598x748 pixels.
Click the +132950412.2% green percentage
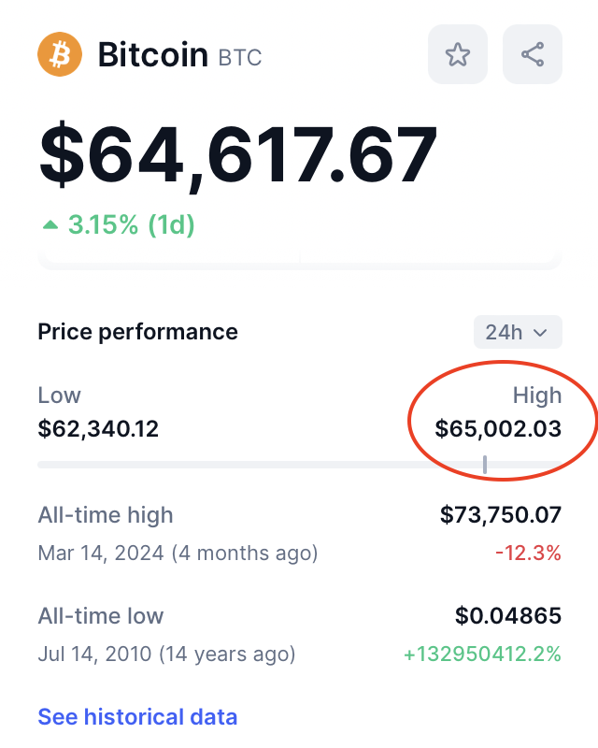(482, 654)
